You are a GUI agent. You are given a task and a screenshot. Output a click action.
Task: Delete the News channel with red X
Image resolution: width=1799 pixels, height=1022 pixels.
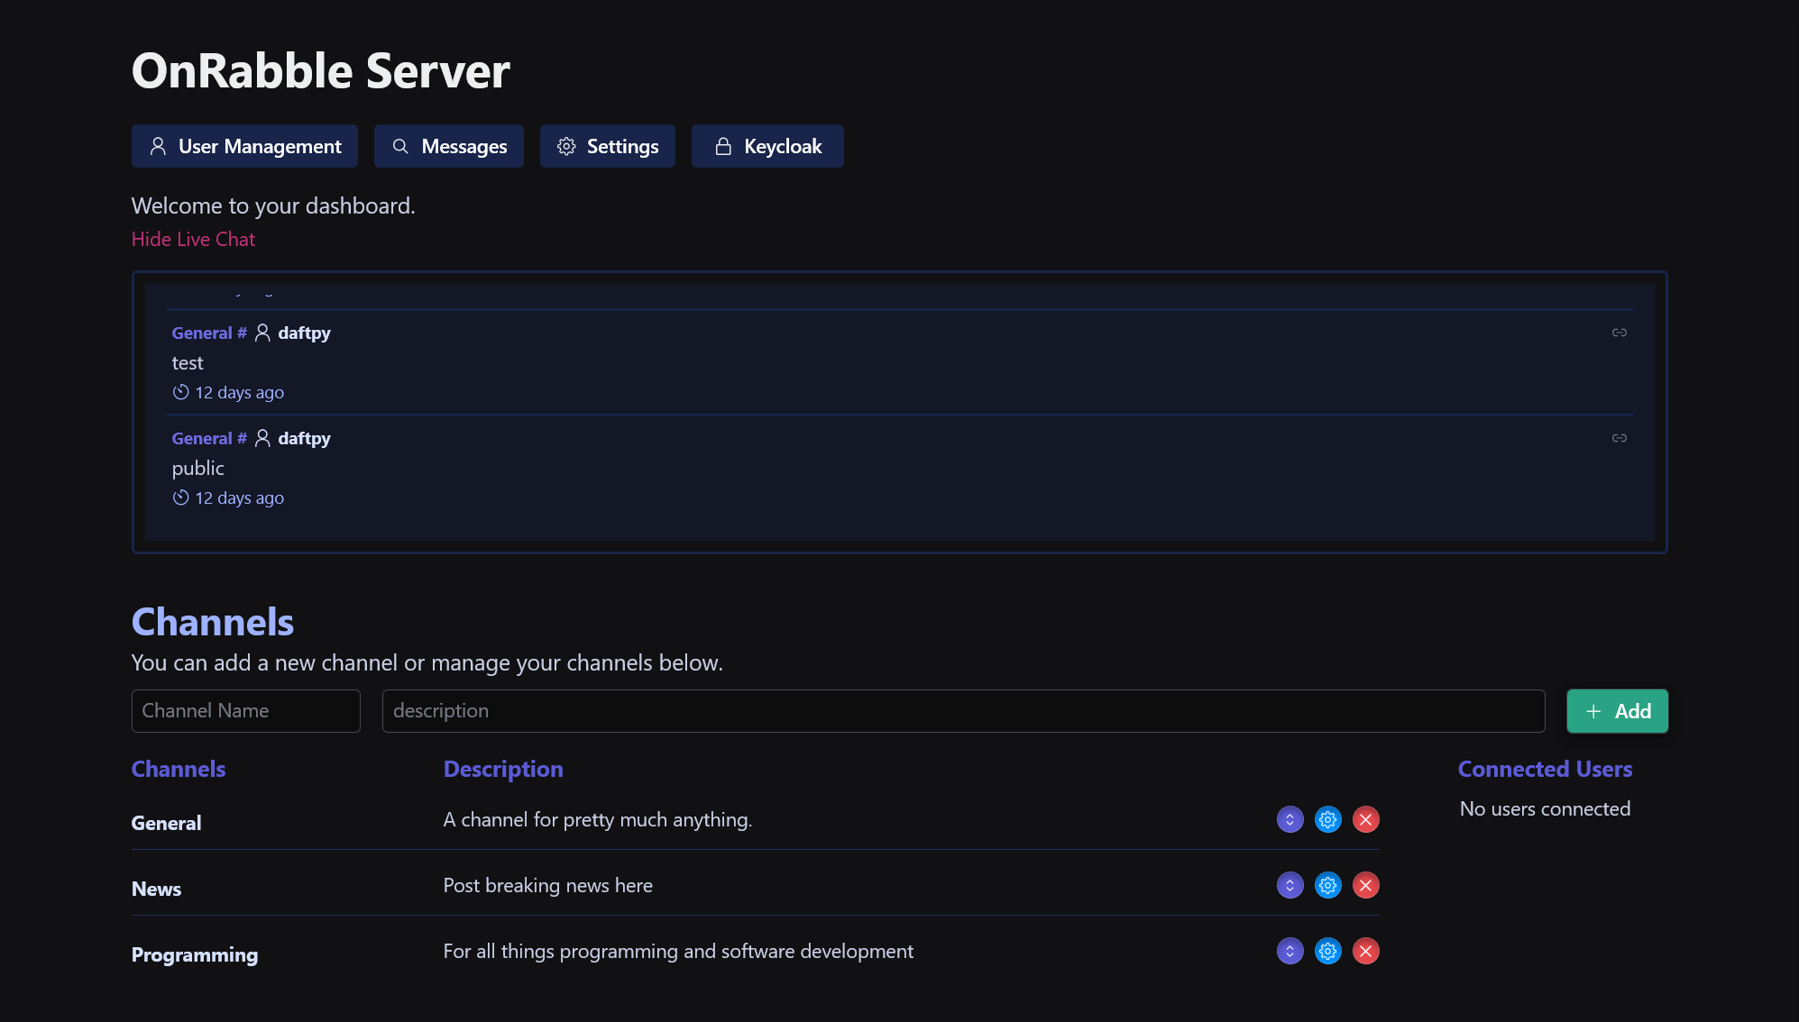1366,885
